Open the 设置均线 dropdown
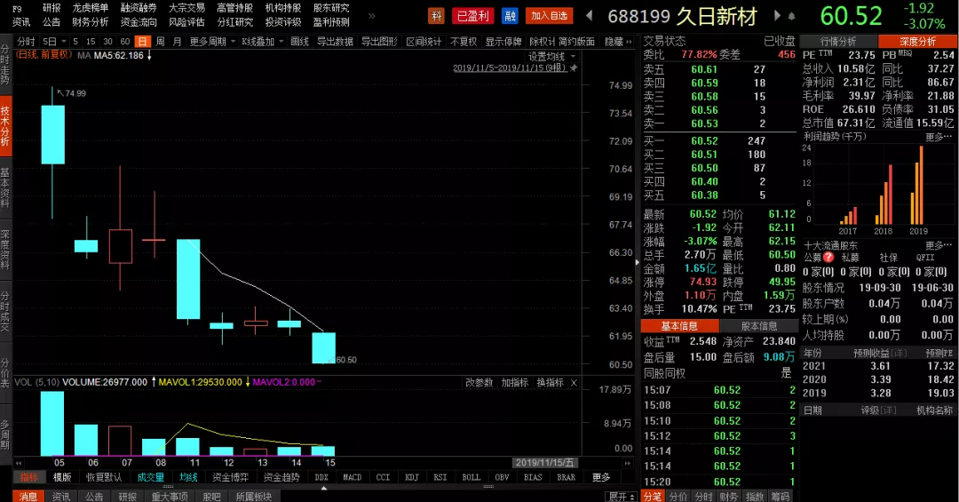Viewport: 959px width, 502px height. tap(551, 56)
